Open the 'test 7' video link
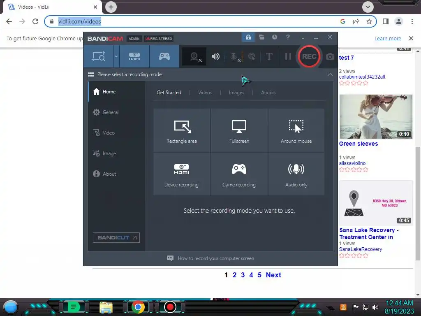Image resolution: width=421 pixels, height=316 pixels. 346,58
